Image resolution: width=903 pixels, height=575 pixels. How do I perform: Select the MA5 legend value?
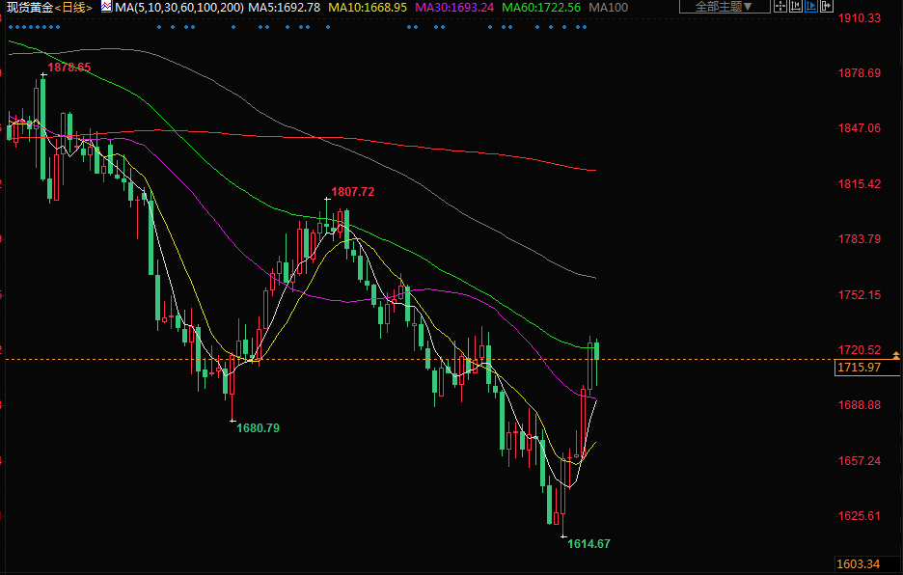point(284,7)
